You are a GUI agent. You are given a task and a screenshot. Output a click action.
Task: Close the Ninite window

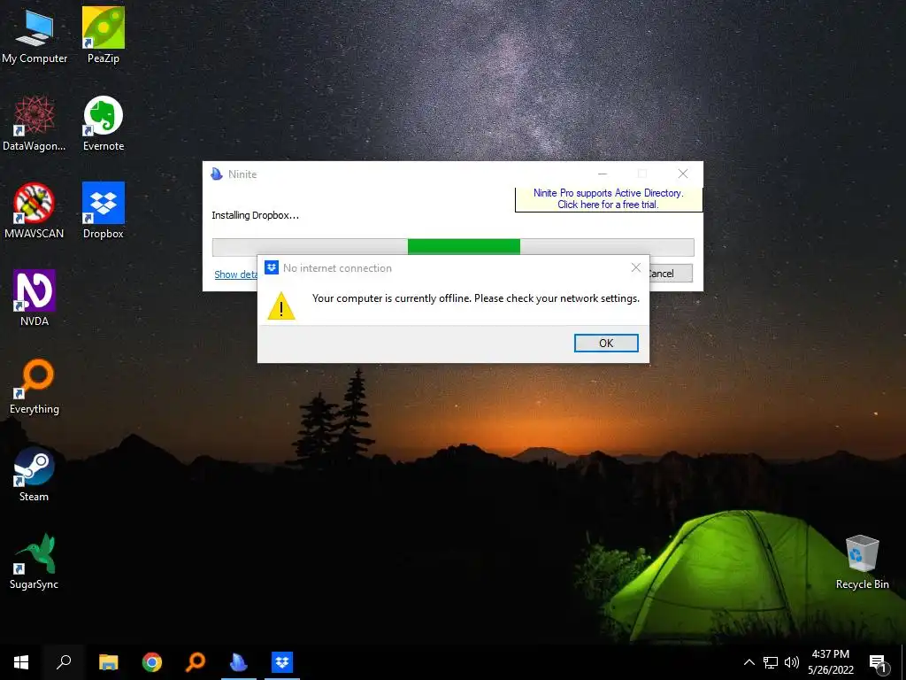(x=683, y=174)
